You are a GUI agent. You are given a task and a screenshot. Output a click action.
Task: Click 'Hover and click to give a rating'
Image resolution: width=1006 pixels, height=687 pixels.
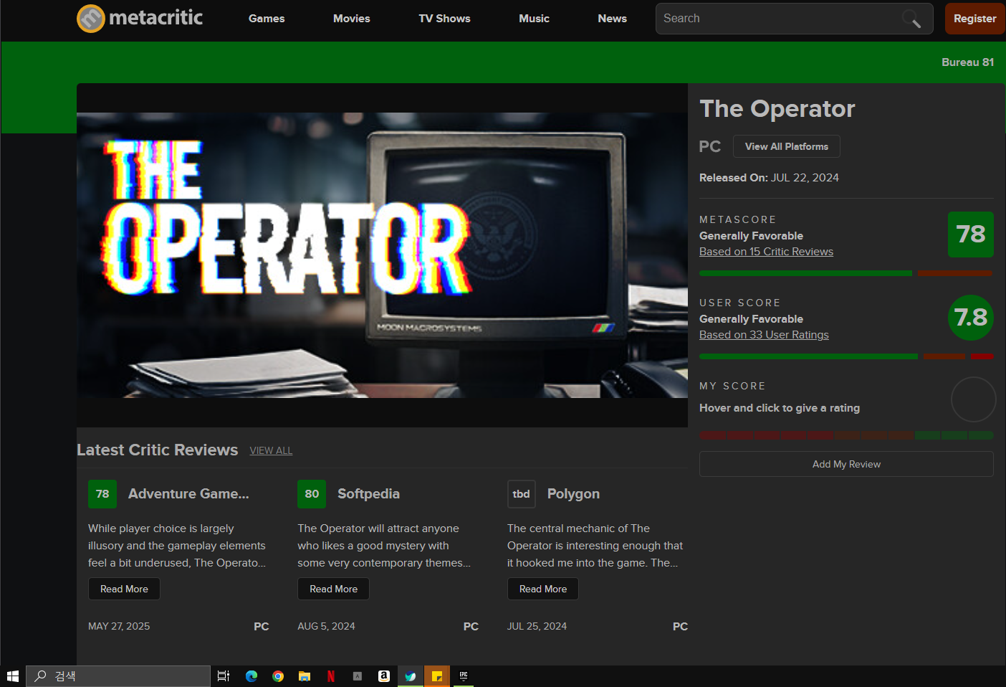pos(780,408)
